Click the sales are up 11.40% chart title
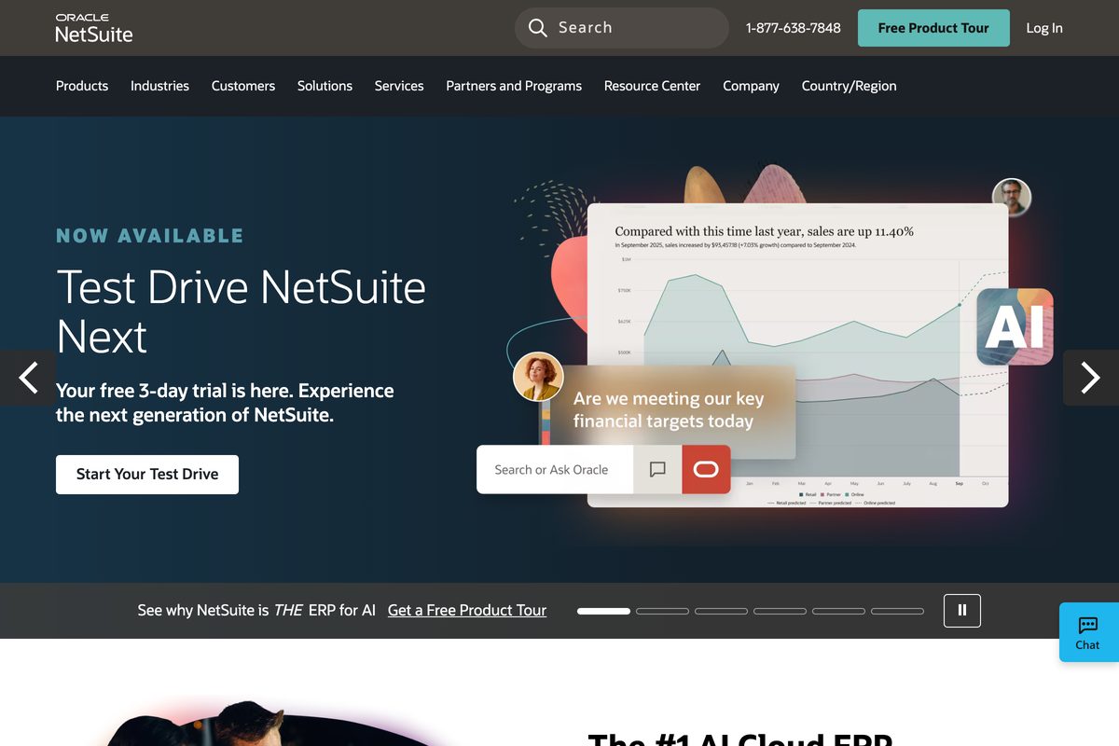 click(x=764, y=231)
